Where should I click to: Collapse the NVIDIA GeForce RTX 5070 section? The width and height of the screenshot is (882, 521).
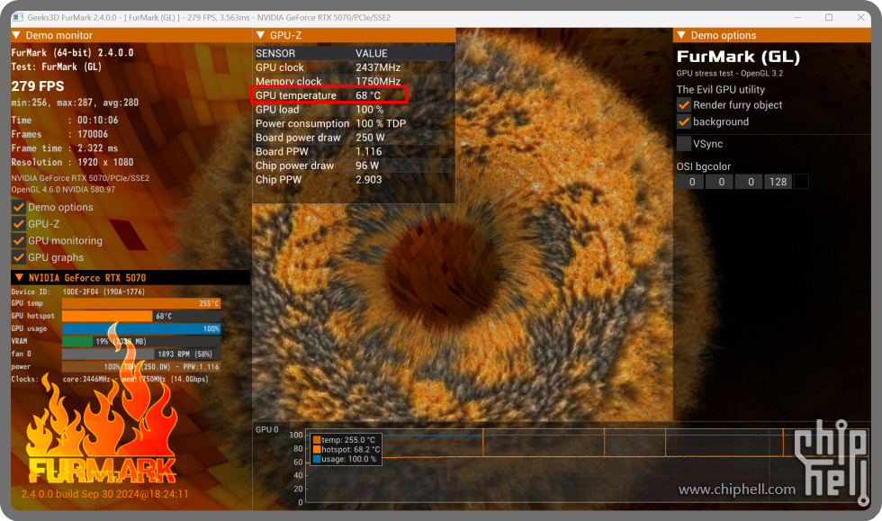click(19, 277)
